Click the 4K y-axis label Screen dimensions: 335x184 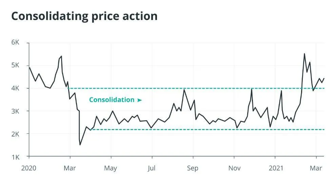tap(16, 88)
